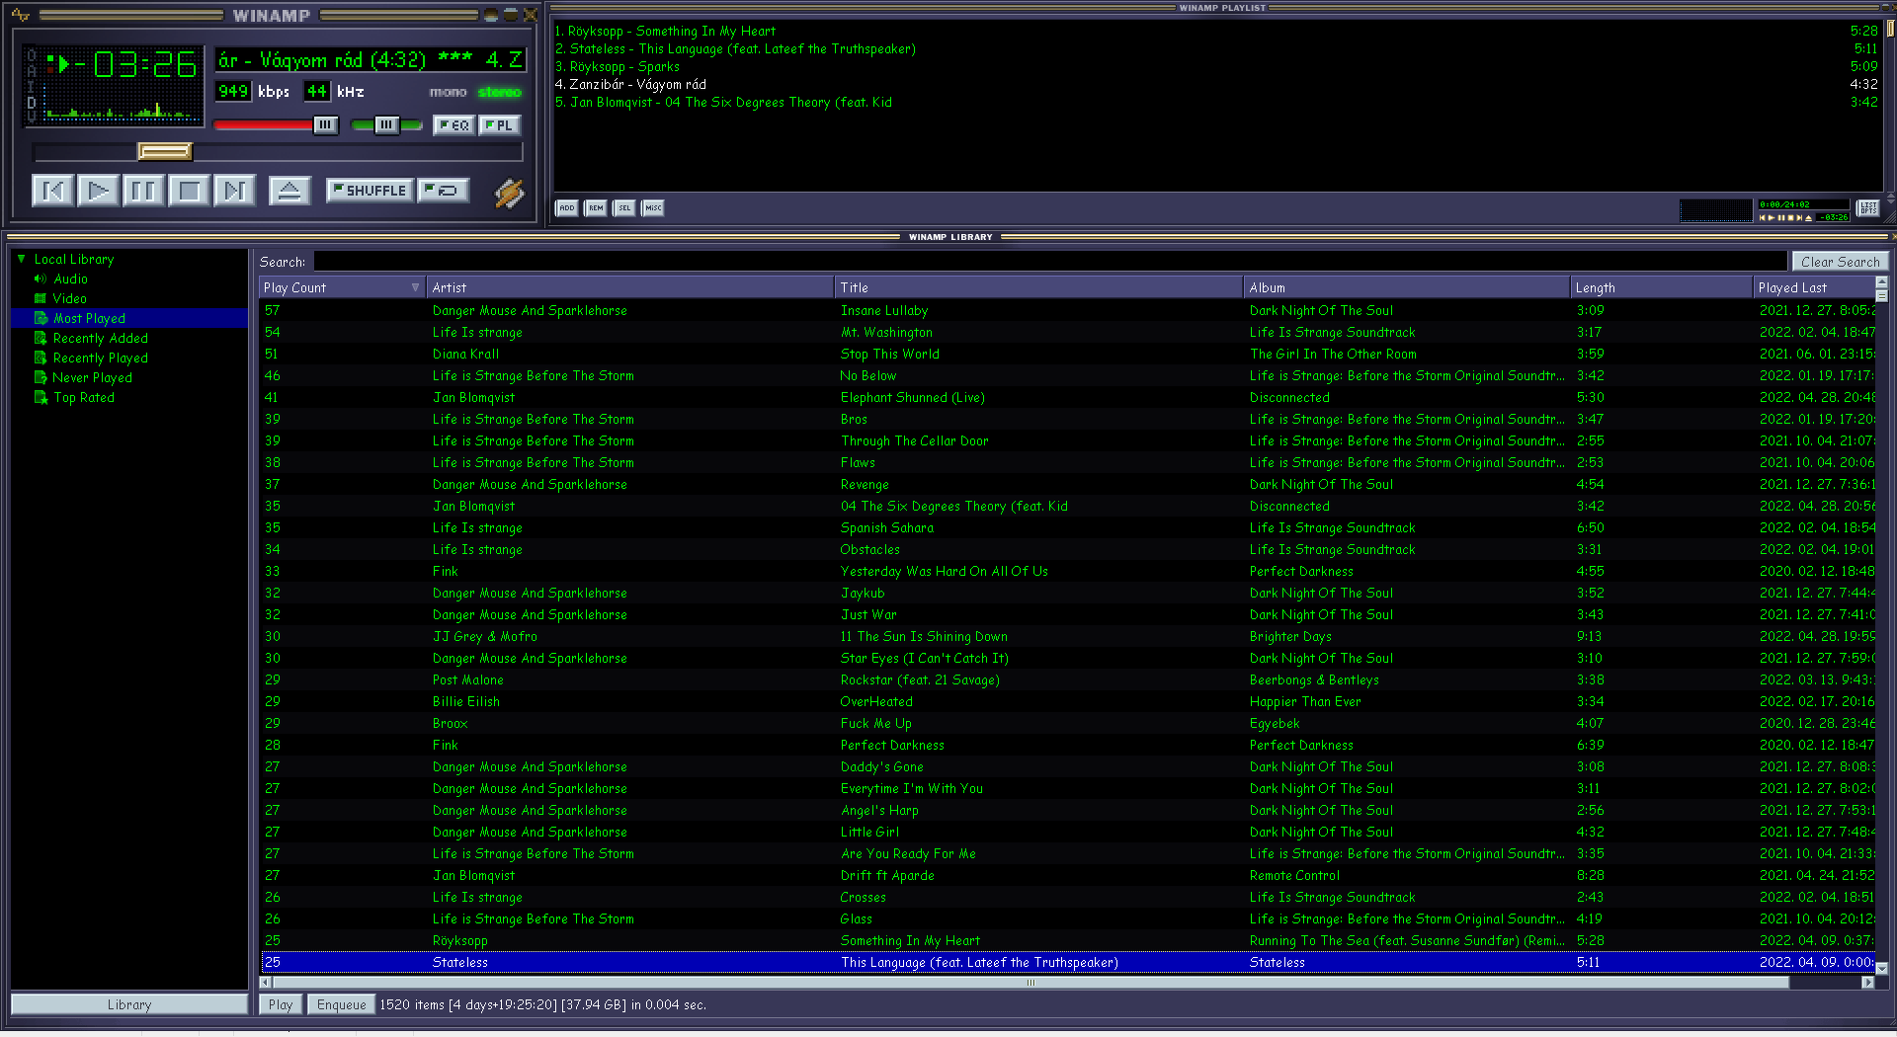Click the library horizontal scrollbar thumb
Image resolution: width=1897 pixels, height=1037 pixels.
click(1031, 983)
